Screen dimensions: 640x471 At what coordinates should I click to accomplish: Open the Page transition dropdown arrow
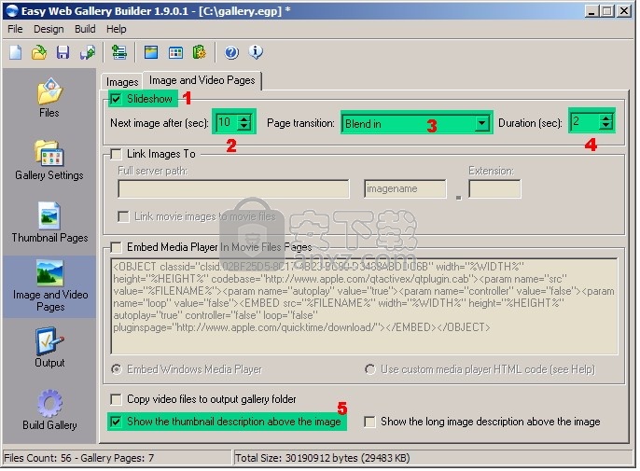click(x=481, y=123)
